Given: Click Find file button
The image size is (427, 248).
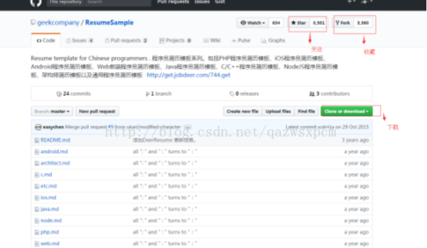Looking at the screenshot, I should (x=306, y=111).
